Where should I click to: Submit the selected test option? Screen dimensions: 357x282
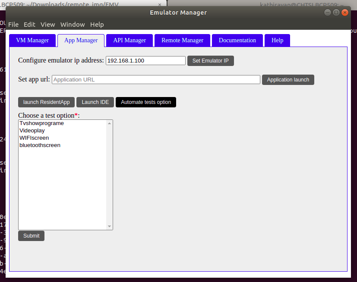click(x=31, y=236)
